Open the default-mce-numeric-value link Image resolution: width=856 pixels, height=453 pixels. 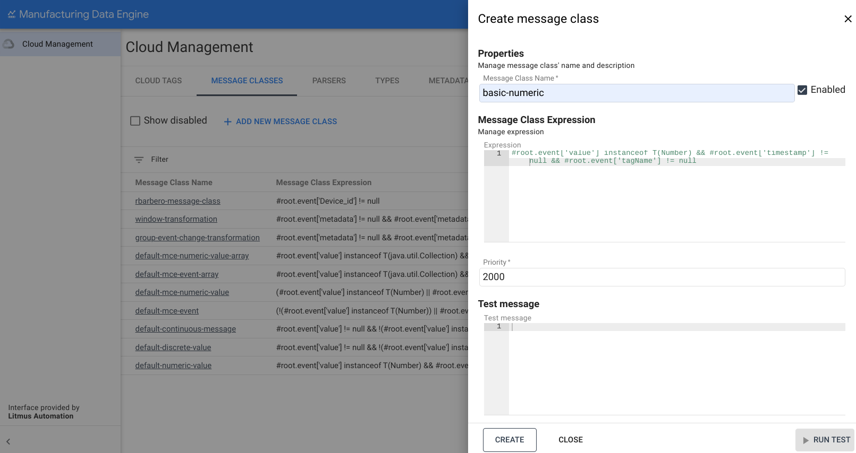point(182,292)
